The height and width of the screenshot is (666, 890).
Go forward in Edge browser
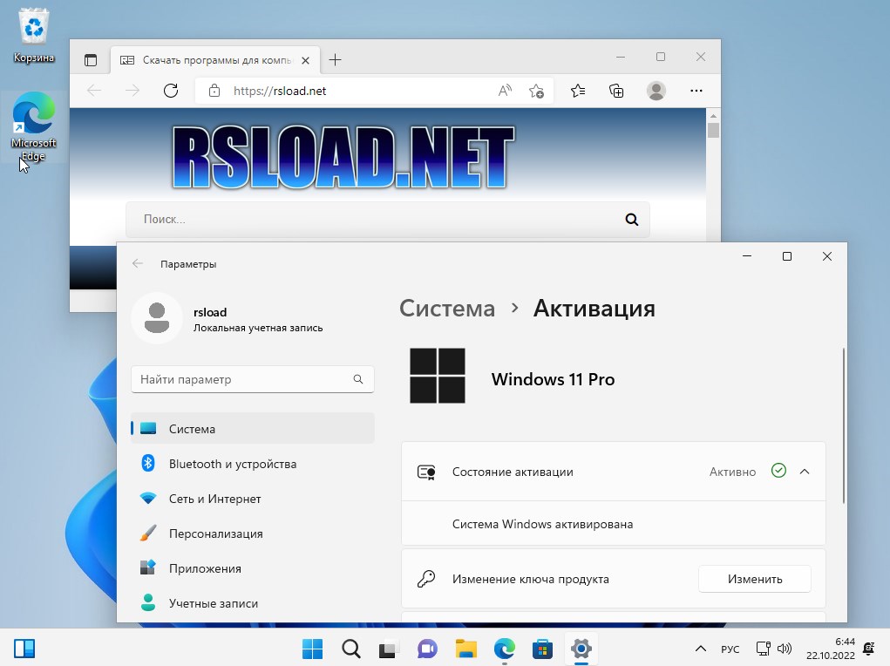tap(132, 91)
